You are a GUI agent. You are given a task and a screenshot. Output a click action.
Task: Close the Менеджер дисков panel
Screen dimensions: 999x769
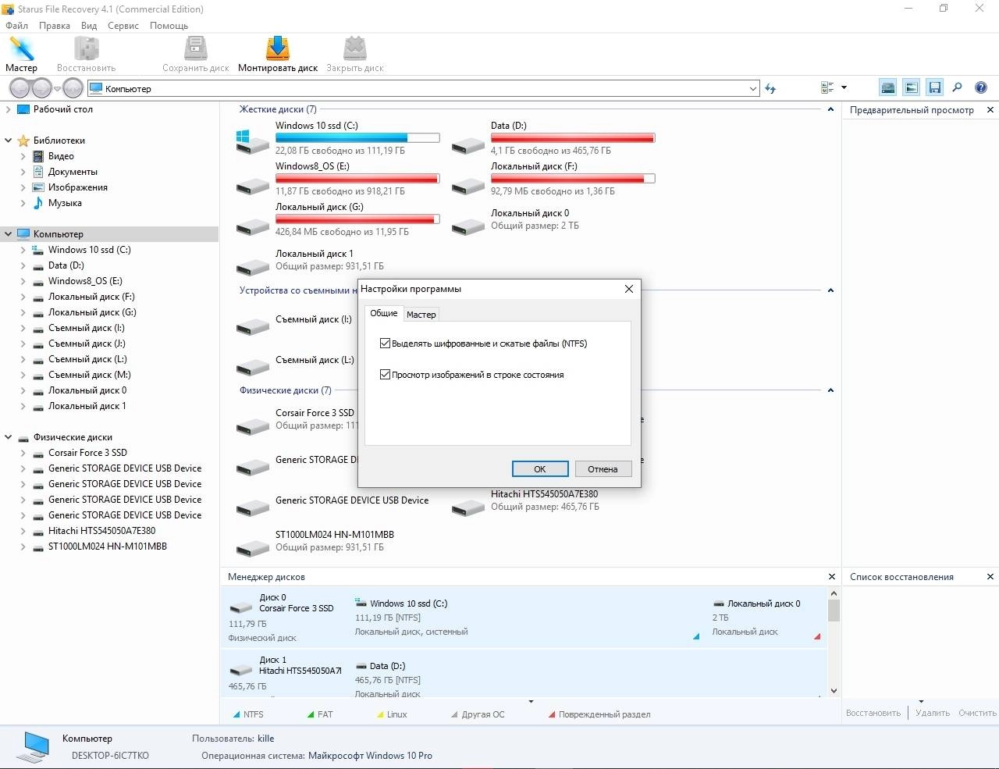click(831, 577)
